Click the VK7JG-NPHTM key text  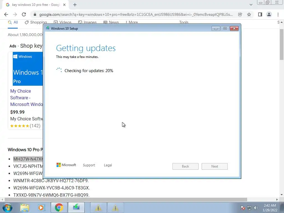click(x=28, y=166)
